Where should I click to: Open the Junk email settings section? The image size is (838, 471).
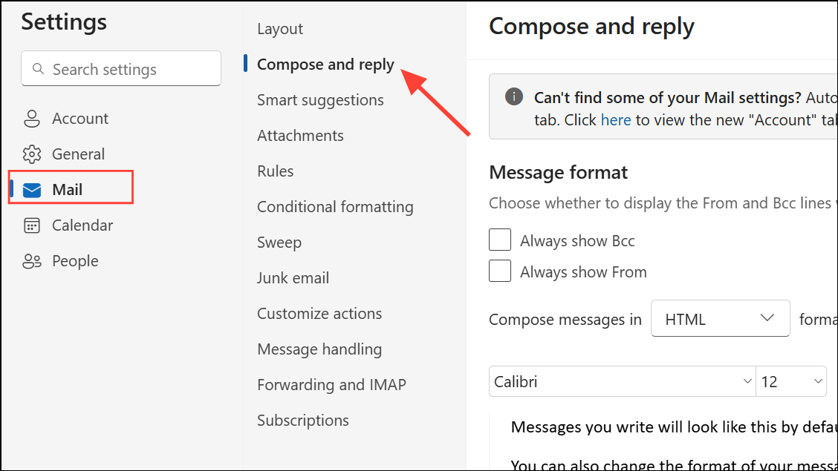(293, 277)
